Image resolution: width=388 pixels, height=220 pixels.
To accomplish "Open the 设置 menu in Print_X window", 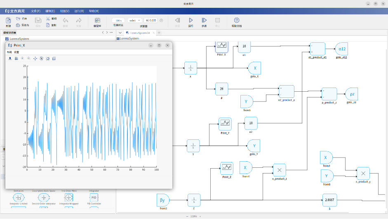I will (x=16, y=52).
